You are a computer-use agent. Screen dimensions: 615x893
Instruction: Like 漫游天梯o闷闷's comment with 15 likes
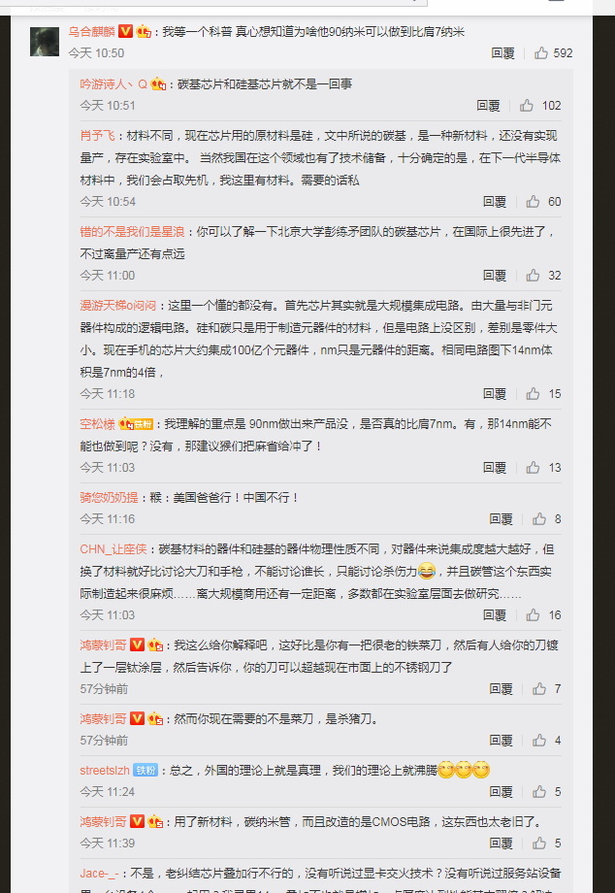(533, 393)
